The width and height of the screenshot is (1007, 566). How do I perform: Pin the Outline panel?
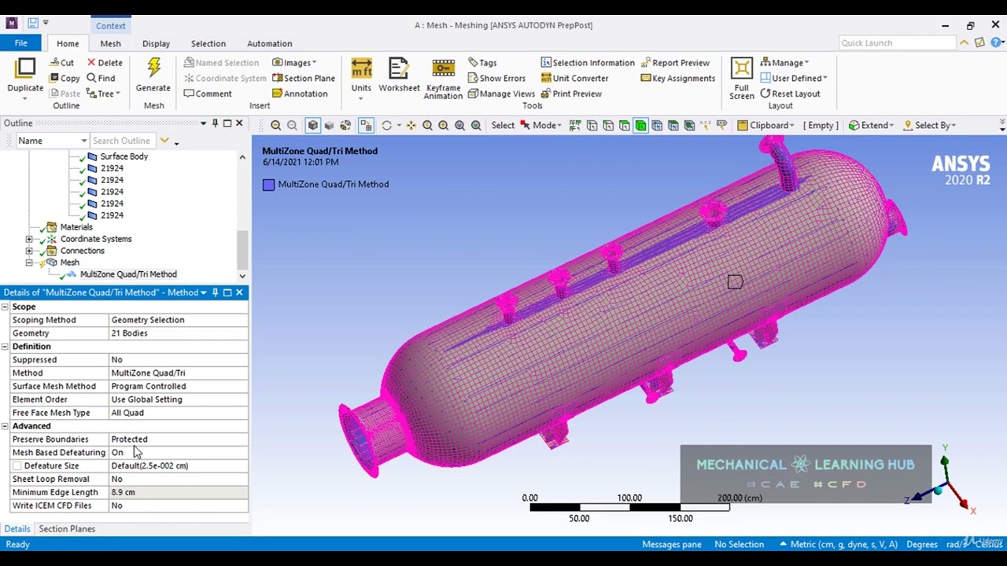pyautogui.click(x=215, y=123)
